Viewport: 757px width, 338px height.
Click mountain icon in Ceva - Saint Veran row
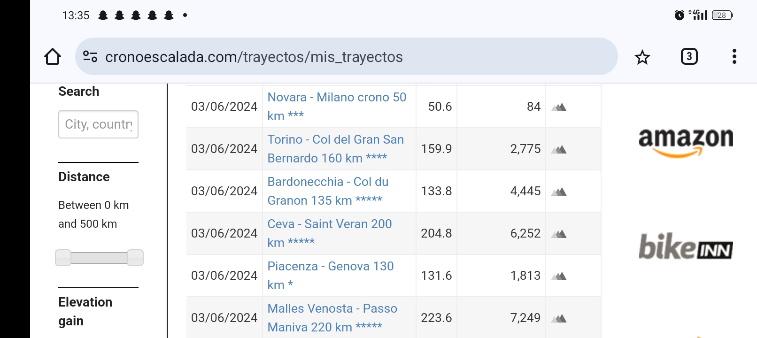pos(559,234)
